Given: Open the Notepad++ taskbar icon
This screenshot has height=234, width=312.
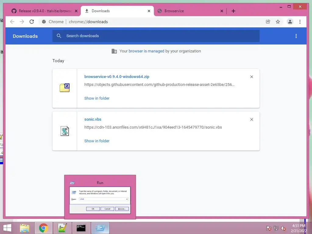Looking at the screenshot, I should [62, 228].
